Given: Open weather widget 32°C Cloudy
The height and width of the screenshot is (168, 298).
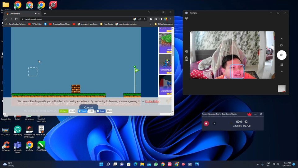Looking at the screenshot, I should click(9, 164).
